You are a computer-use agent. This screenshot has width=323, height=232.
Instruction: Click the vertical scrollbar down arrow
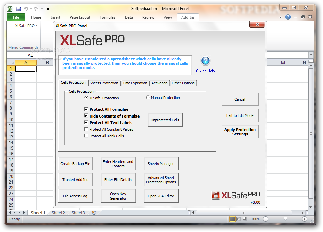(x=311, y=207)
